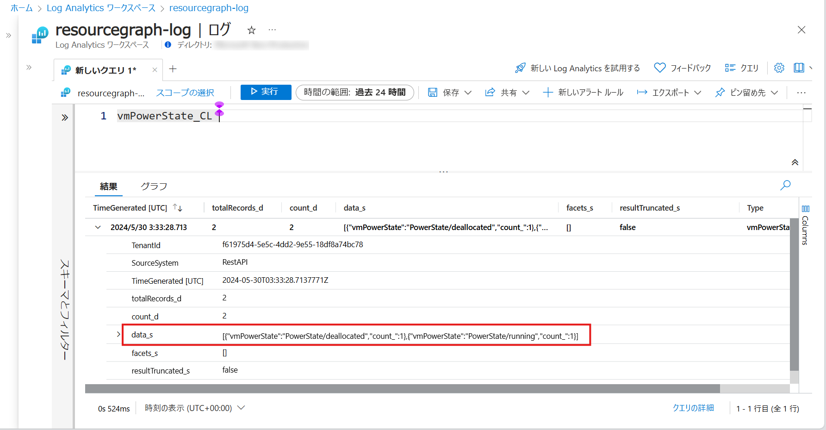Click the SourceSystem value RestAPI

235,262
